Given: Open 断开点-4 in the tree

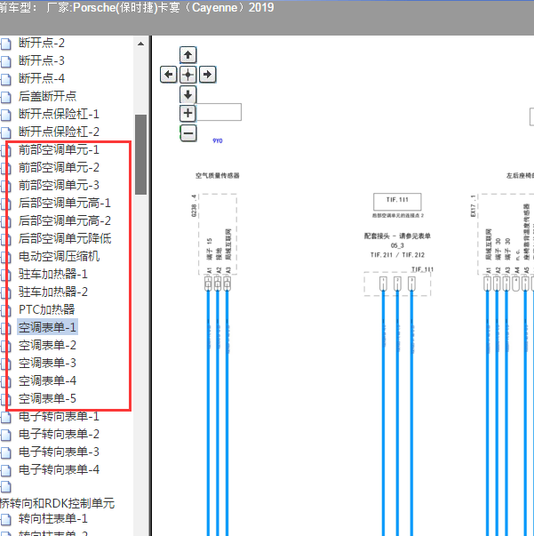Looking at the screenshot, I should 42,78.
